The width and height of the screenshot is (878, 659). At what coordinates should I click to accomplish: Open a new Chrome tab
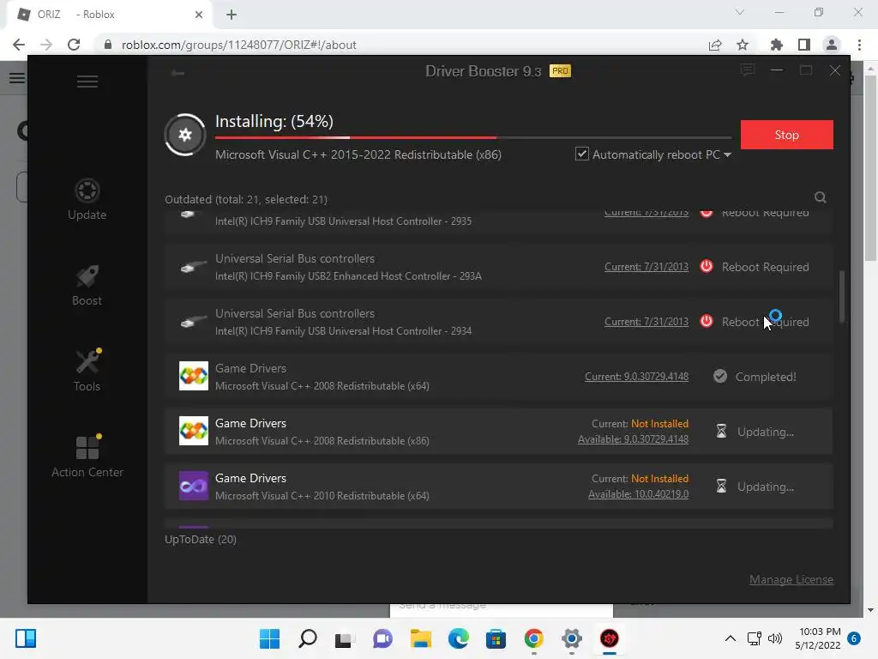pos(232,15)
